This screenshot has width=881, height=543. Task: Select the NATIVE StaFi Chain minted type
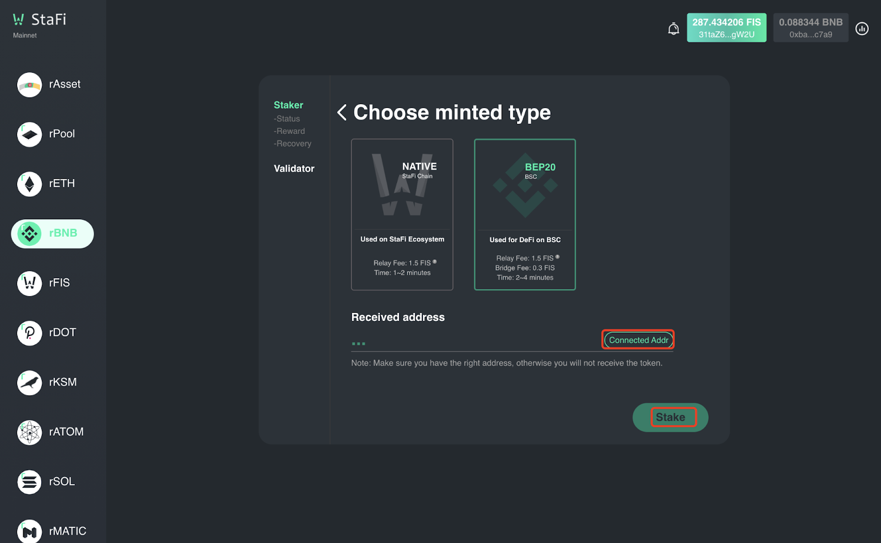pyautogui.click(x=402, y=214)
